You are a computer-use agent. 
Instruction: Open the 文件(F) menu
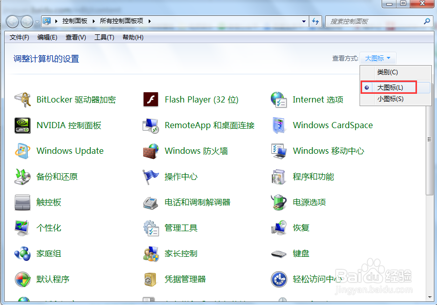pyautogui.click(x=18, y=37)
